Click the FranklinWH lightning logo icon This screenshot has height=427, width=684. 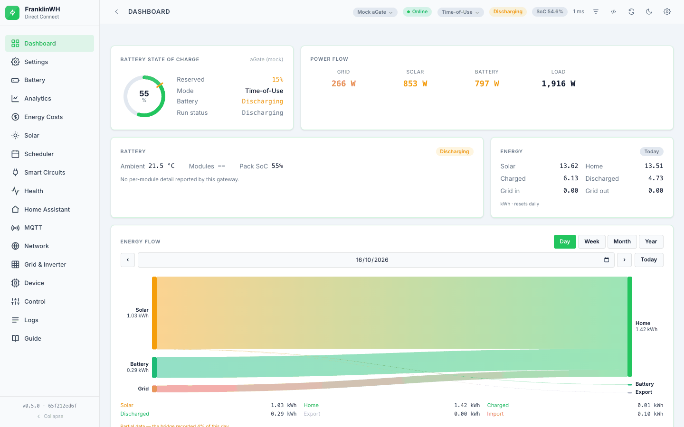12,13
